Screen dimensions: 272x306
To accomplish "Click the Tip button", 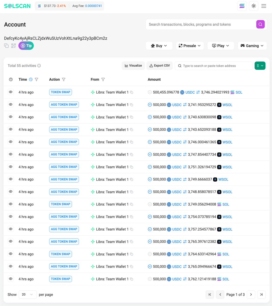I will 26,46.
